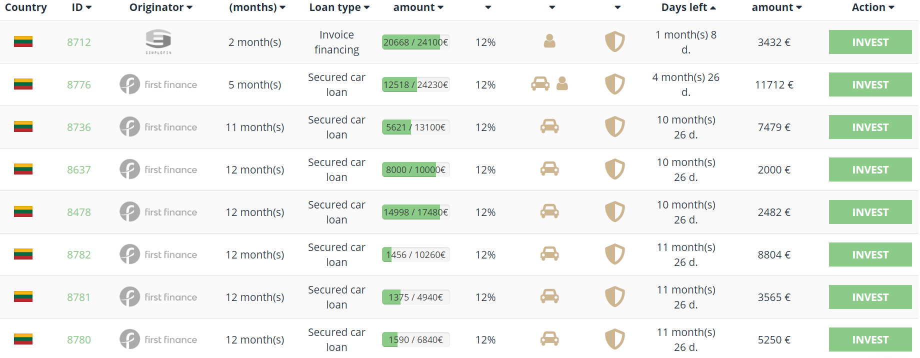Invest in loan 8637
Image resolution: width=920 pixels, height=358 pixels.
[870, 170]
